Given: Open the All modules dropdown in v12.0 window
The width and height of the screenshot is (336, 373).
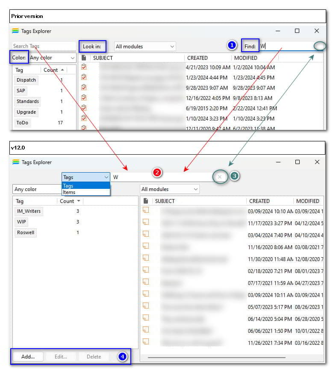Looking at the screenshot, I should (x=169, y=189).
